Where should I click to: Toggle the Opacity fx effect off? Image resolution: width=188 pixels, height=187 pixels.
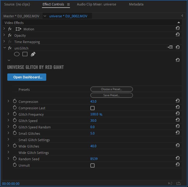tap(10, 35)
